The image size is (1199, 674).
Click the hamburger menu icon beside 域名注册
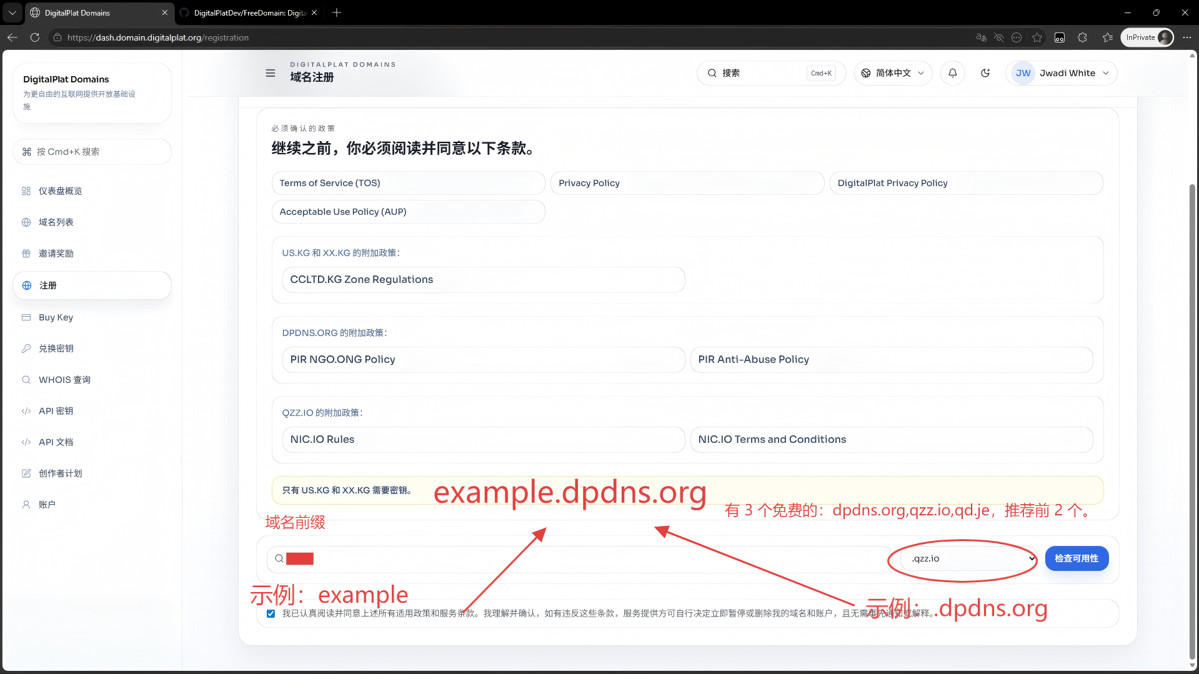pyautogui.click(x=271, y=73)
